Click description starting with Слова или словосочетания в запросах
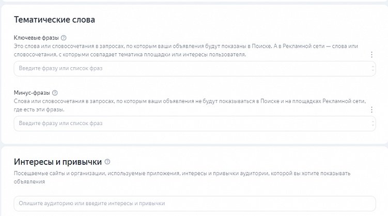Viewport: 388px width, 216px height. pos(190,105)
